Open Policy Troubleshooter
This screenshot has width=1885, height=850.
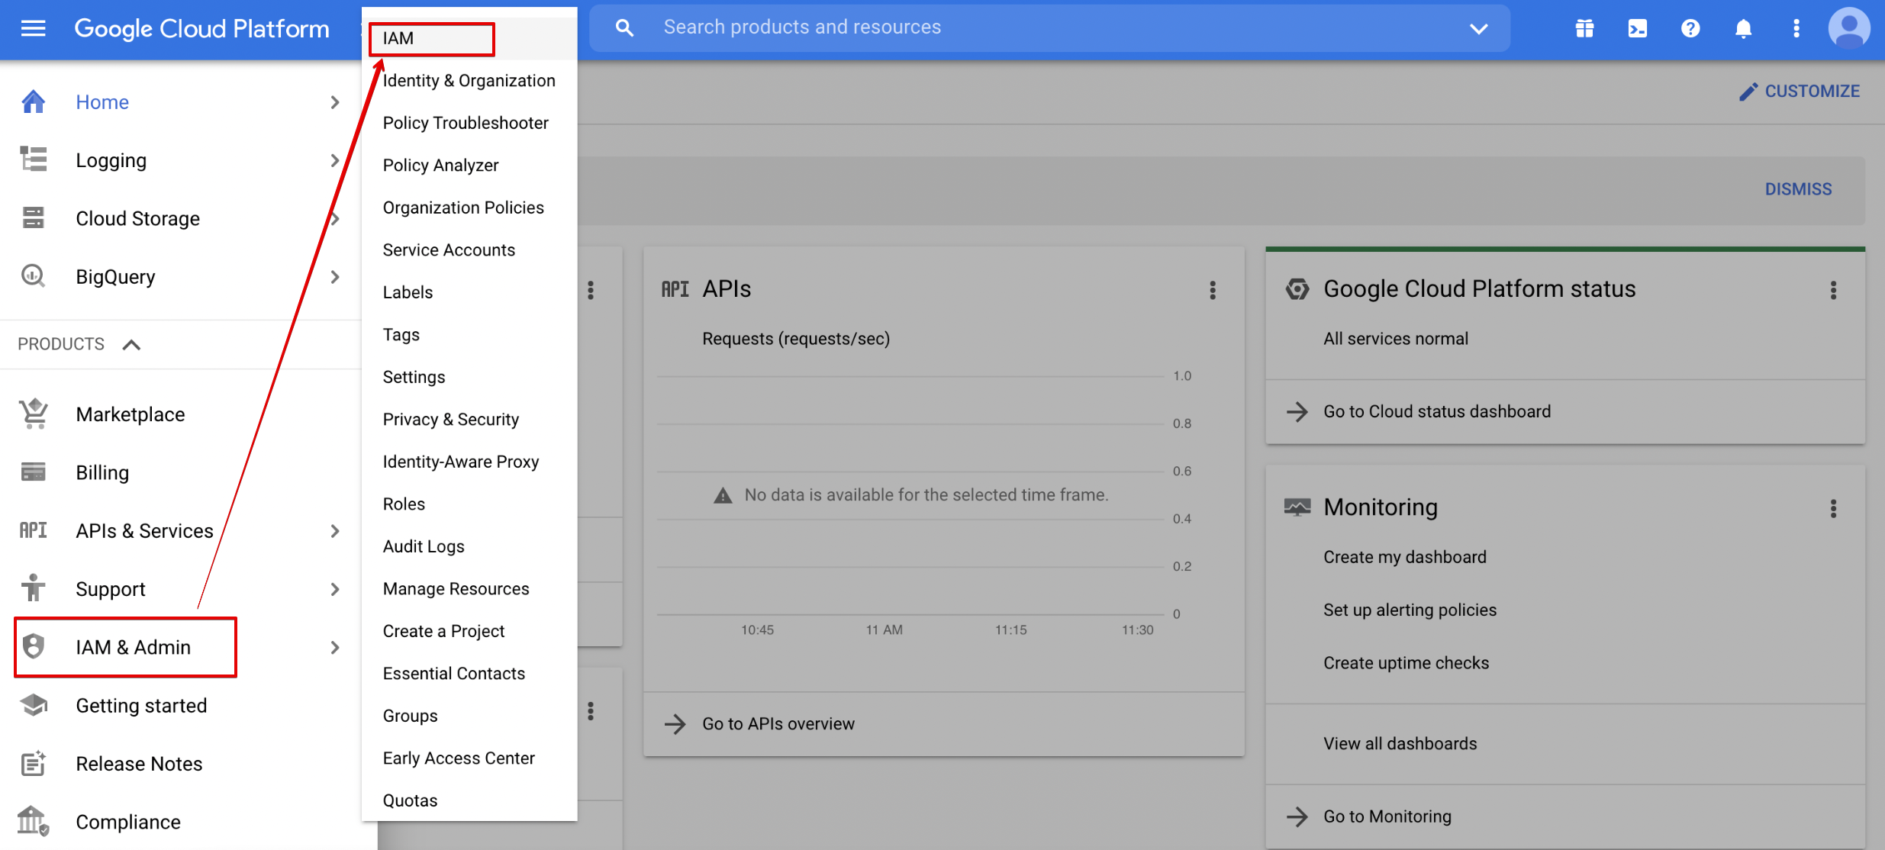469,123
